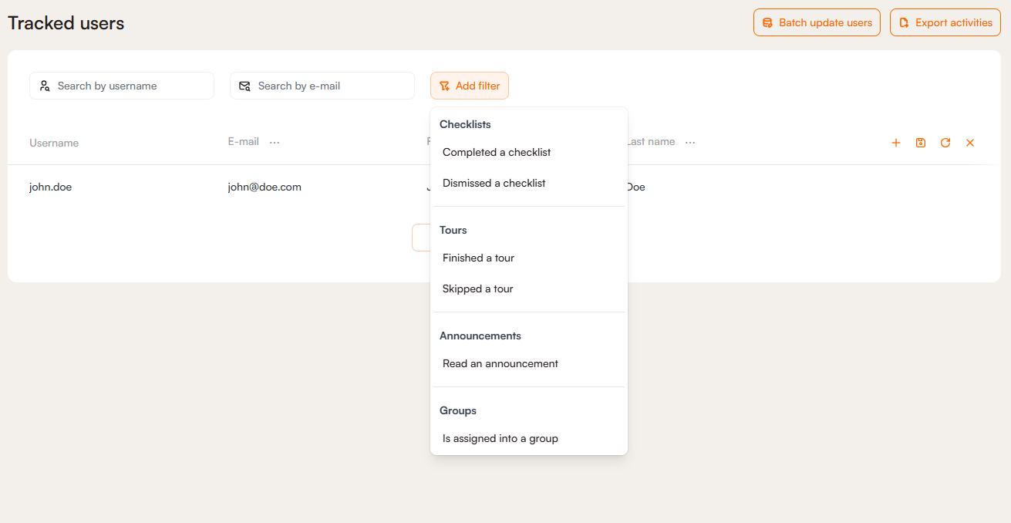Pick 'Read an announcement' filter
1011x523 pixels.
[x=500, y=363]
